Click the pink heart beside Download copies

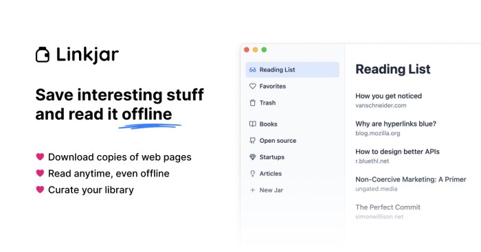(40, 157)
